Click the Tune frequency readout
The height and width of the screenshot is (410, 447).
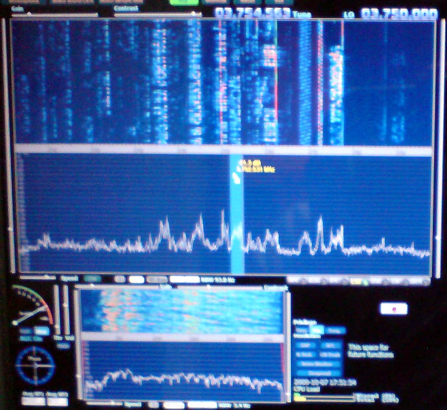253,13
